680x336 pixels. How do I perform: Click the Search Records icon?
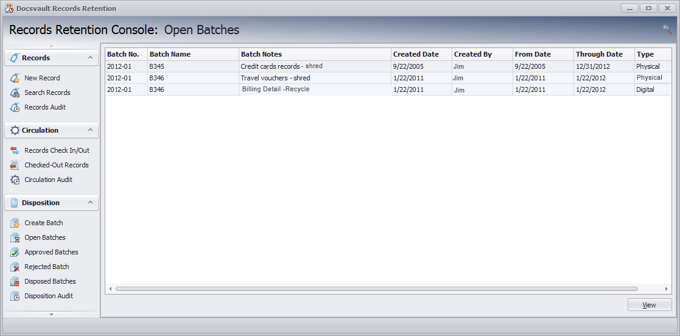tap(15, 93)
